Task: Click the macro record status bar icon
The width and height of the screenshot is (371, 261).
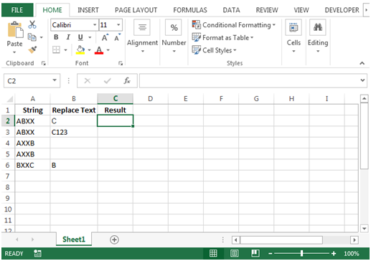Action: [x=37, y=253]
